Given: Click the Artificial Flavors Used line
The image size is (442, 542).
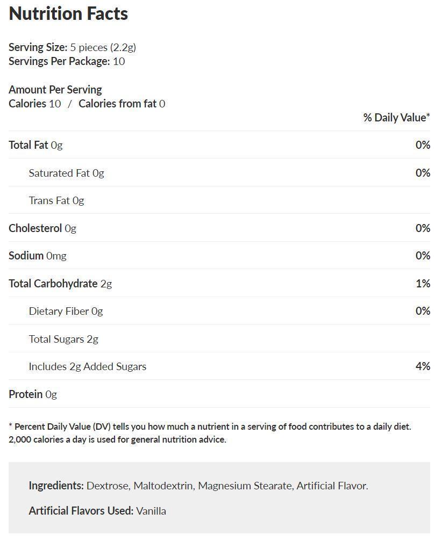Looking at the screenshot, I should (97, 511).
